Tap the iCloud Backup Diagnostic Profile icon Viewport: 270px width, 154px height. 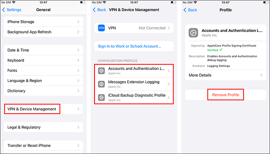[101, 97]
